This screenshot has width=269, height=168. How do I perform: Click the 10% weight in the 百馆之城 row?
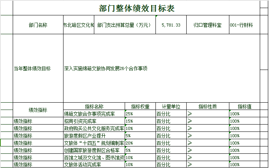click(x=140, y=157)
